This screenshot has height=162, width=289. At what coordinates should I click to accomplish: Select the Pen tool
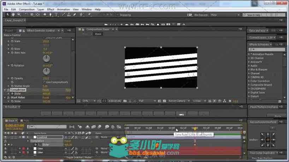[x=50, y=15]
